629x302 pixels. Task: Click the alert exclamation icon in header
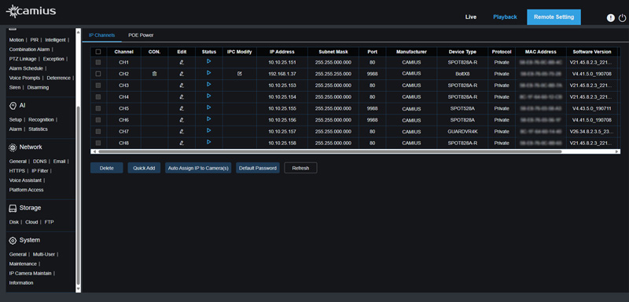click(x=611, y=18)
